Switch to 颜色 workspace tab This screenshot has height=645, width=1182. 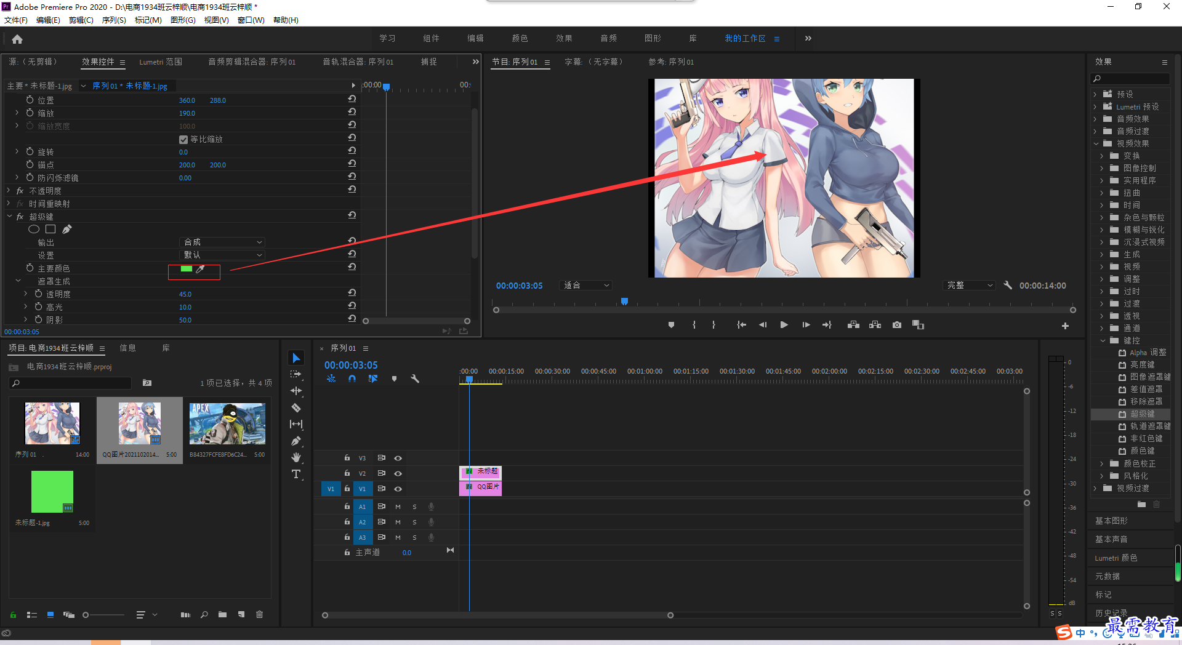click(520, 38)
